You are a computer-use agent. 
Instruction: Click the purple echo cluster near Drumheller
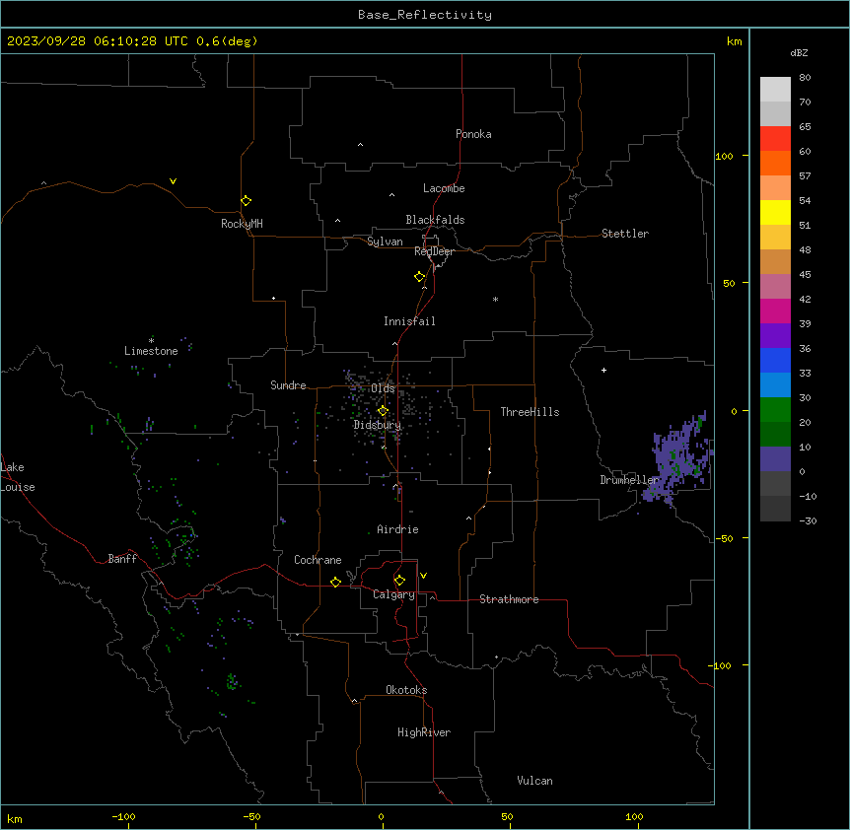[x=677, y=460]
